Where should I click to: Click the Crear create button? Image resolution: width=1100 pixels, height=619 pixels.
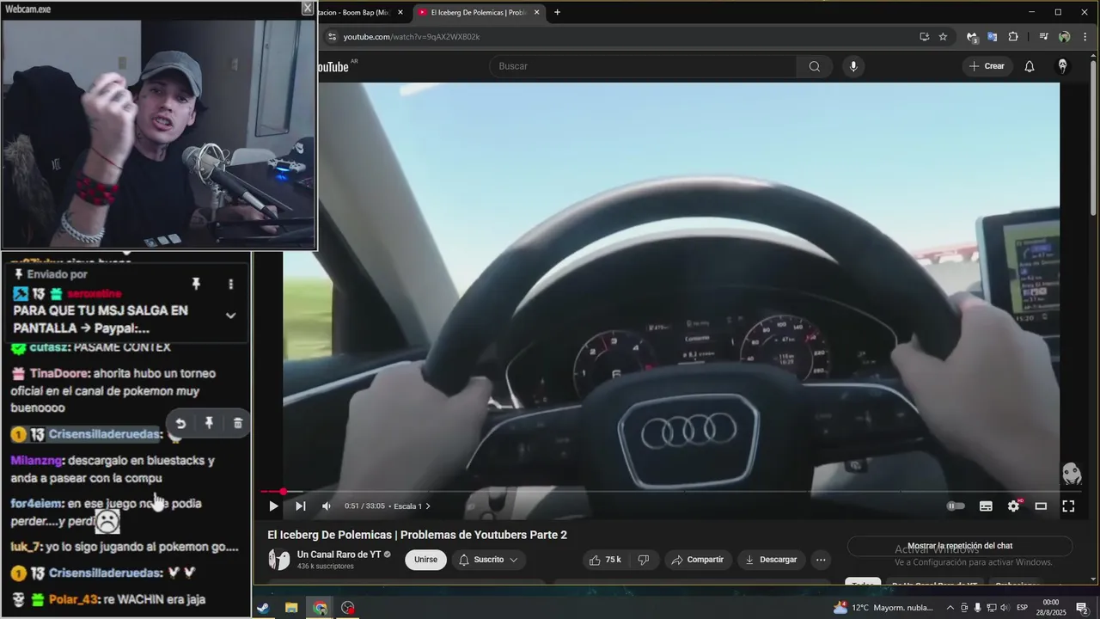pyautogui.click(x=987, y=66)
